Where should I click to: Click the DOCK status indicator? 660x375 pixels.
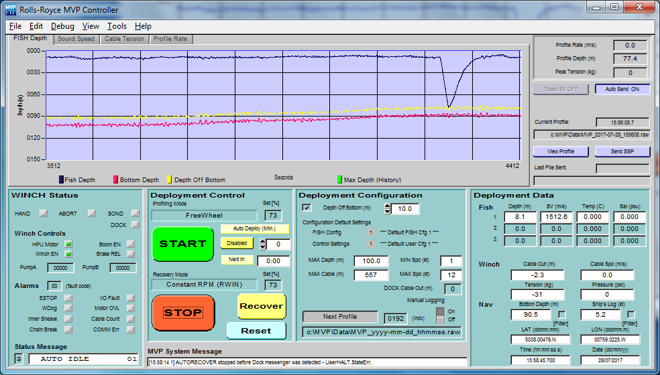click(x=135, y=225)
